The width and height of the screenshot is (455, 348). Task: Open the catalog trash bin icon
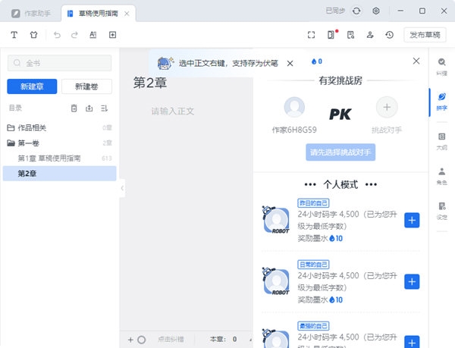[x=74, y=108]
